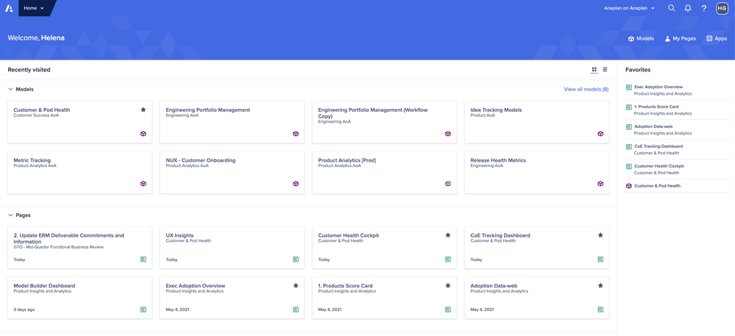This screenshot has height=336, width=735.
Task: Open the Model Builder Dashboard page card
Action: tap(79, 298)
